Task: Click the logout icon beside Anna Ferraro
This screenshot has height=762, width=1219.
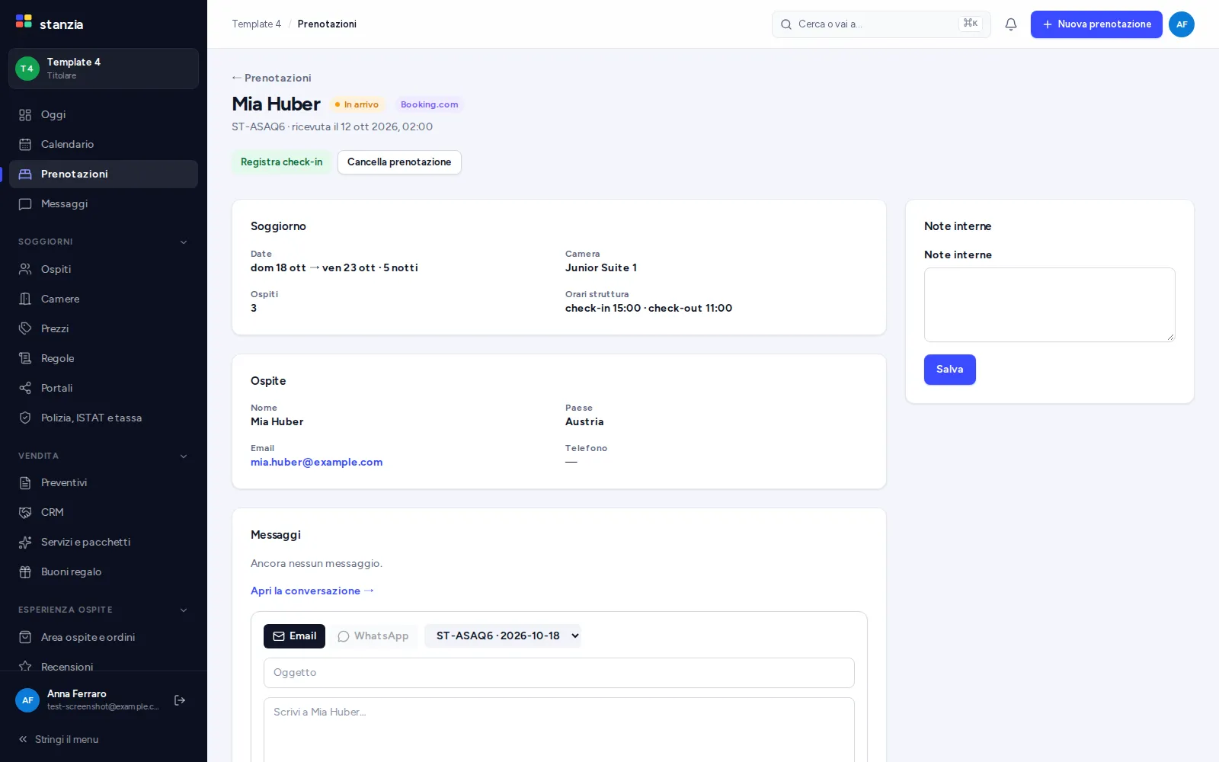Action: (x=180, y=700)
